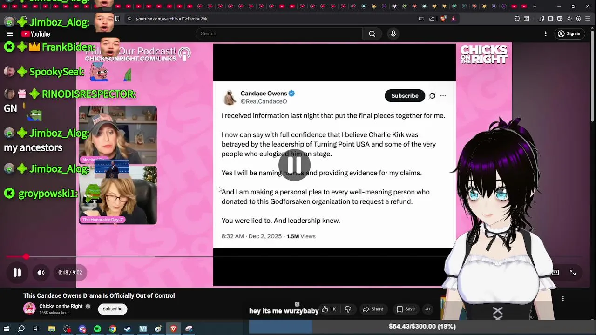The width and height of the screenshot is (596, 335).
Task: Toggle fullscreen on the video player
Action: [x=573, y=273]
